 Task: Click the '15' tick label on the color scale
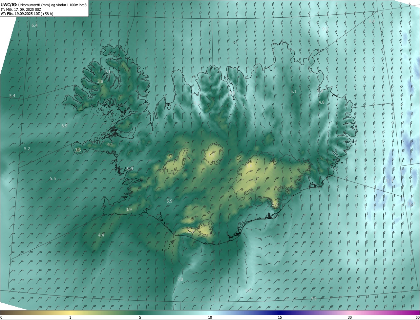point(280,318)
